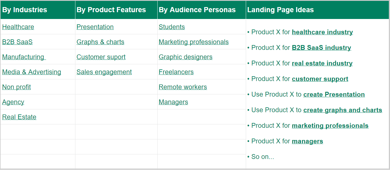Open the Graphs & charts link
Image resolution: width=390 pixels, height=170 pixels.
click(x=100, y=42)
